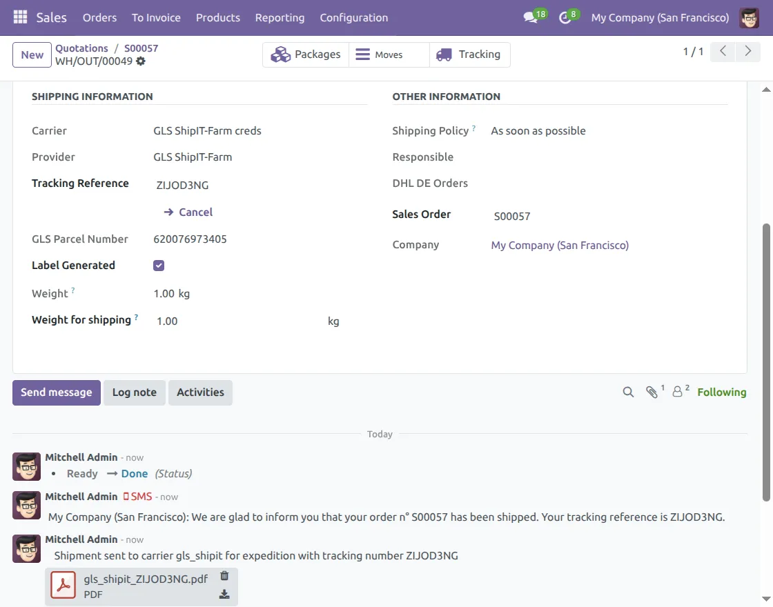Viewport: 773px width, 607px height.
Task: Open the Configuration menu
Action: (353, 18)
